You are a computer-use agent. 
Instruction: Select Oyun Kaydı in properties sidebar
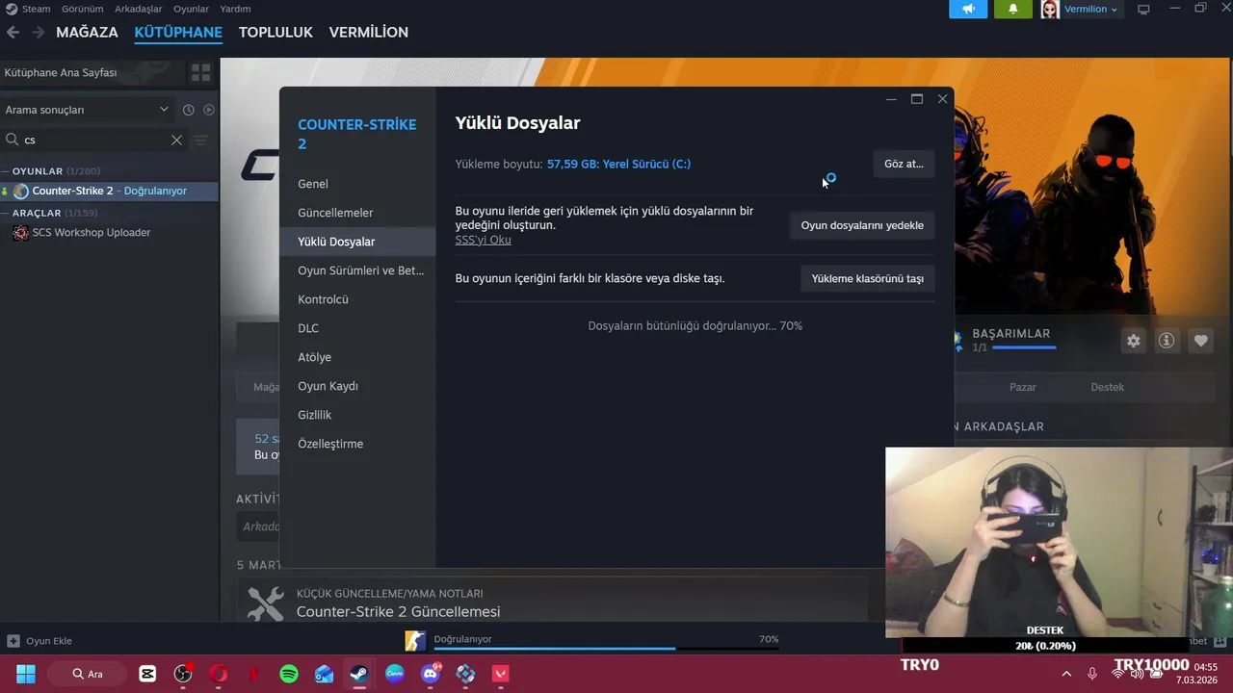357,386
